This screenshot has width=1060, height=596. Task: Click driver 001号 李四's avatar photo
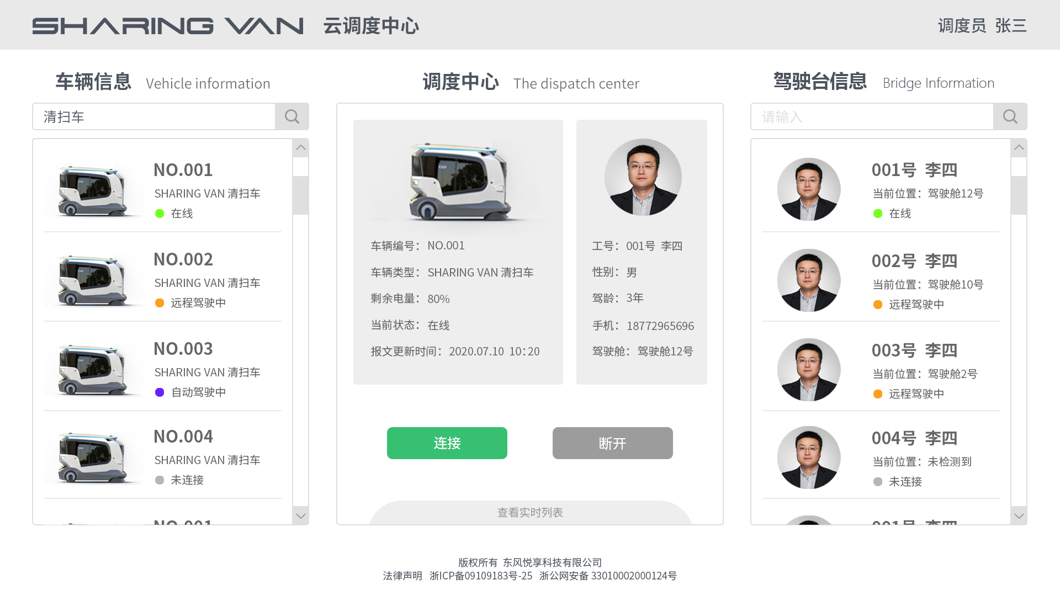pyautogui.click(x=809, y=189)
